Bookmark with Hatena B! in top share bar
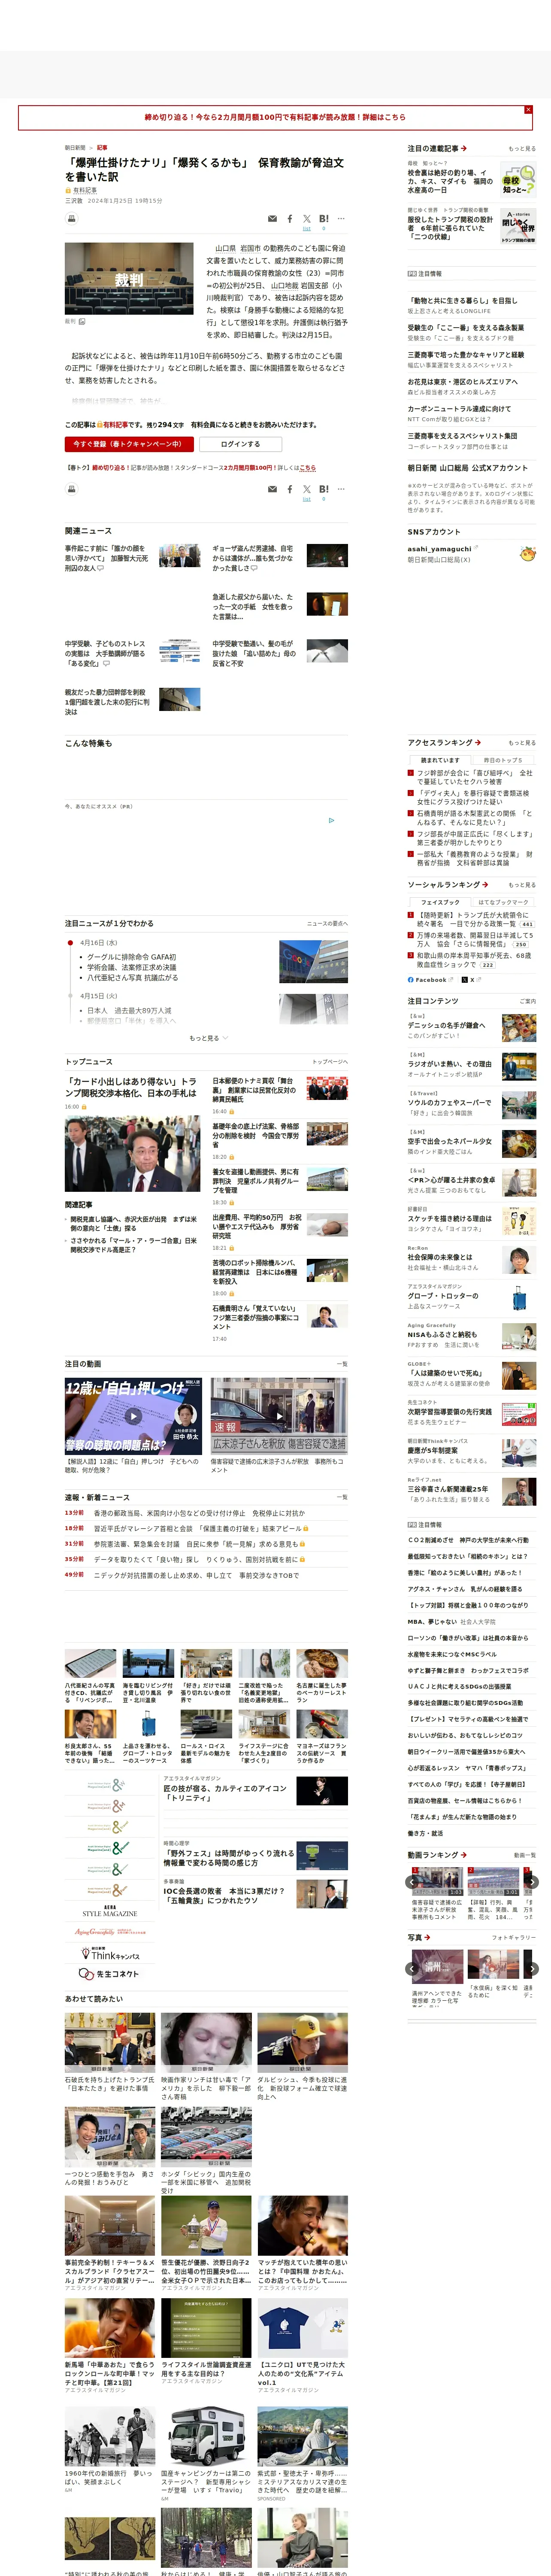 pos(323,220)
